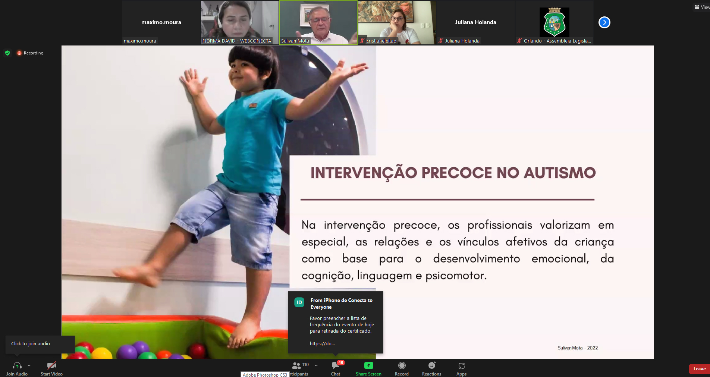Open the Reactions menu
Viewport: 710px width, 377px height.
coord(431,366)
